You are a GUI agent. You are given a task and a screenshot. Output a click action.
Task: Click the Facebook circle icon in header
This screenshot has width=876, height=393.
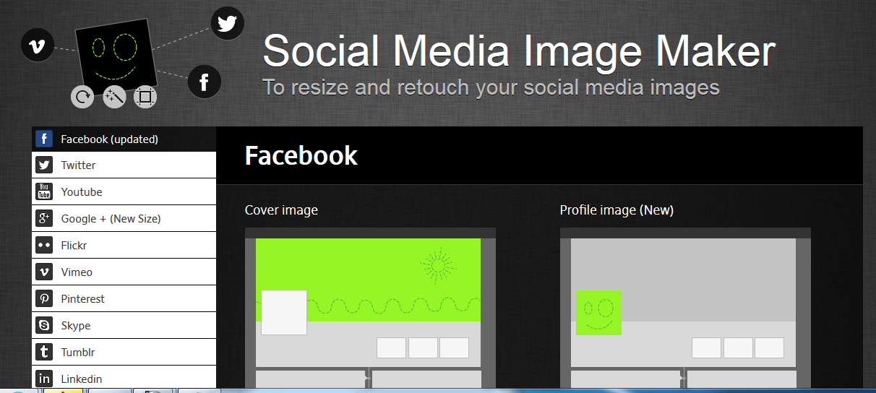(204, 82)
